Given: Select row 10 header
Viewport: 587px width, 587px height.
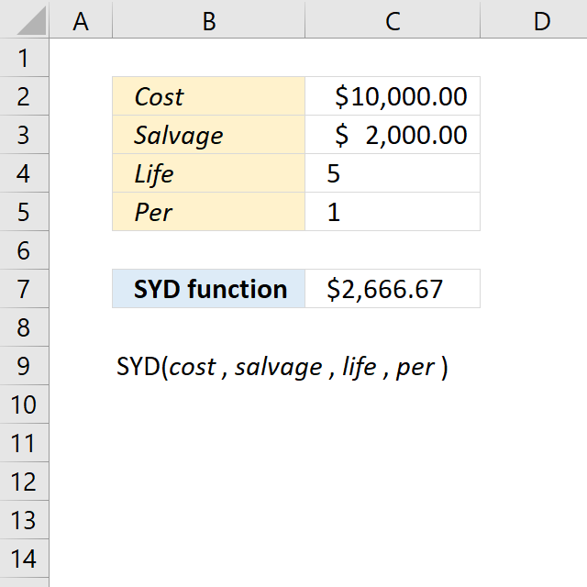Looking at the screenshot, I should [25, 404].
